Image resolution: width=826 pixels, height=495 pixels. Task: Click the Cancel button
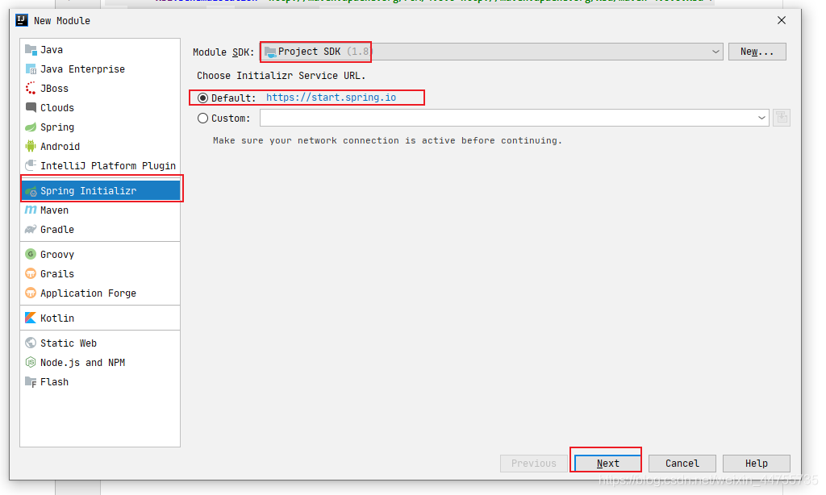pyautogui.click(x=682, y=464)
